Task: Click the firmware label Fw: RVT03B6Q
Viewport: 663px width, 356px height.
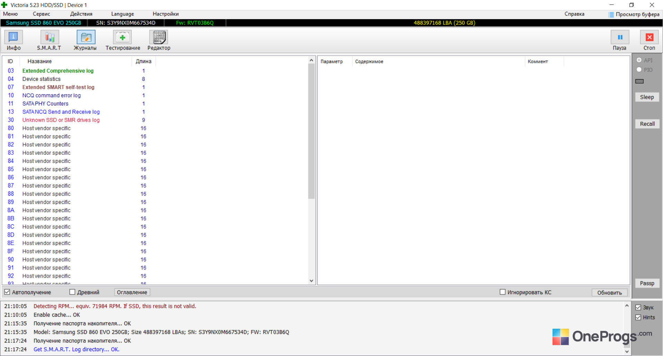Action: tap(195, 23)
